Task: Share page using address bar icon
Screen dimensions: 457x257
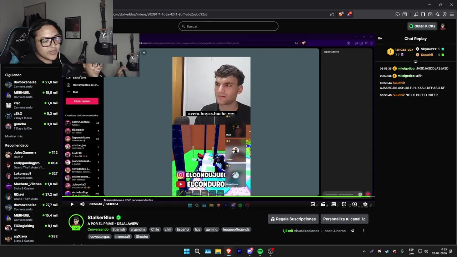Action: coord(332,14)
